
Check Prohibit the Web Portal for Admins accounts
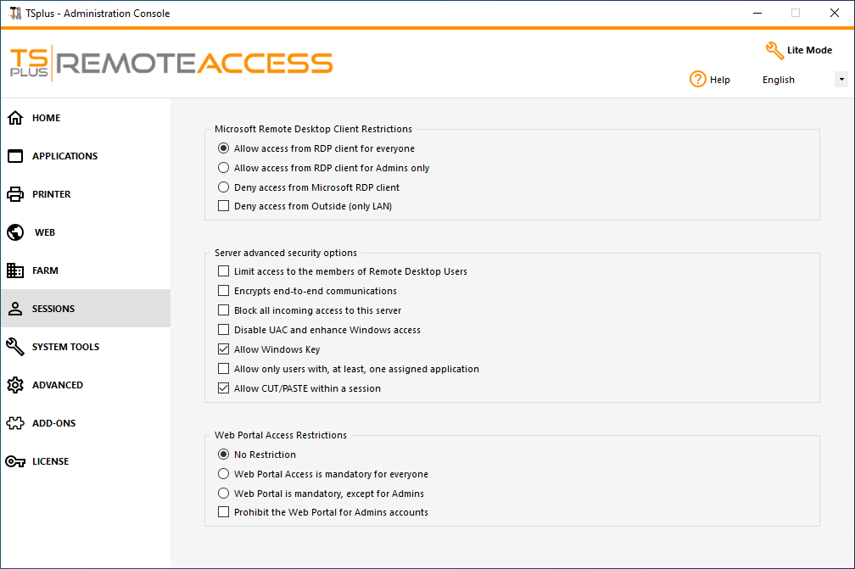click(224, 512)
